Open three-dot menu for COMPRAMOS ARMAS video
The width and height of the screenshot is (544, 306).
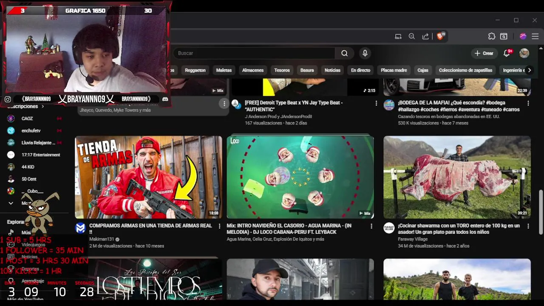pyautogui.click(x=219, y=226)
